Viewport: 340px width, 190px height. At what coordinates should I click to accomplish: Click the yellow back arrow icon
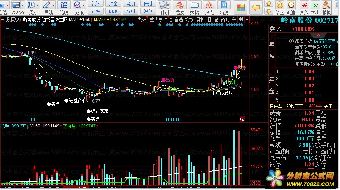pyautogui.click(x=256, y=7)
